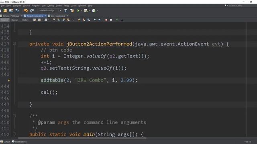The width and height of the screenshot is (257, 144).
Task: Open the Notifications status button
Action: coord(19,142)
